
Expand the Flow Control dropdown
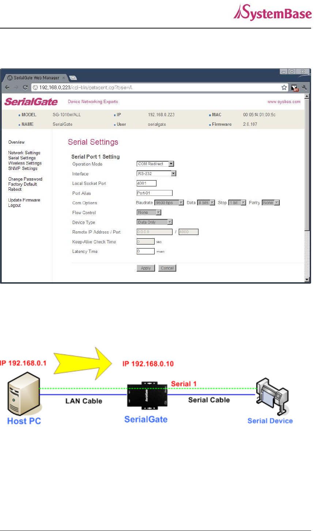click(149, 212)
